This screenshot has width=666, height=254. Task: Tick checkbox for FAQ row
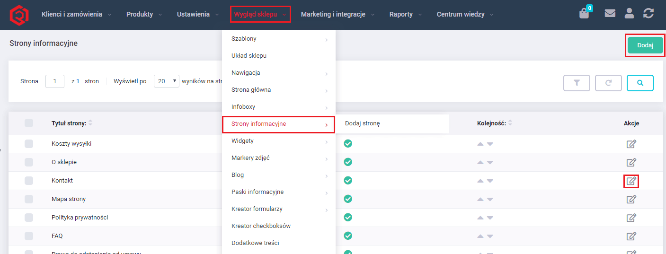pos(29,236)
